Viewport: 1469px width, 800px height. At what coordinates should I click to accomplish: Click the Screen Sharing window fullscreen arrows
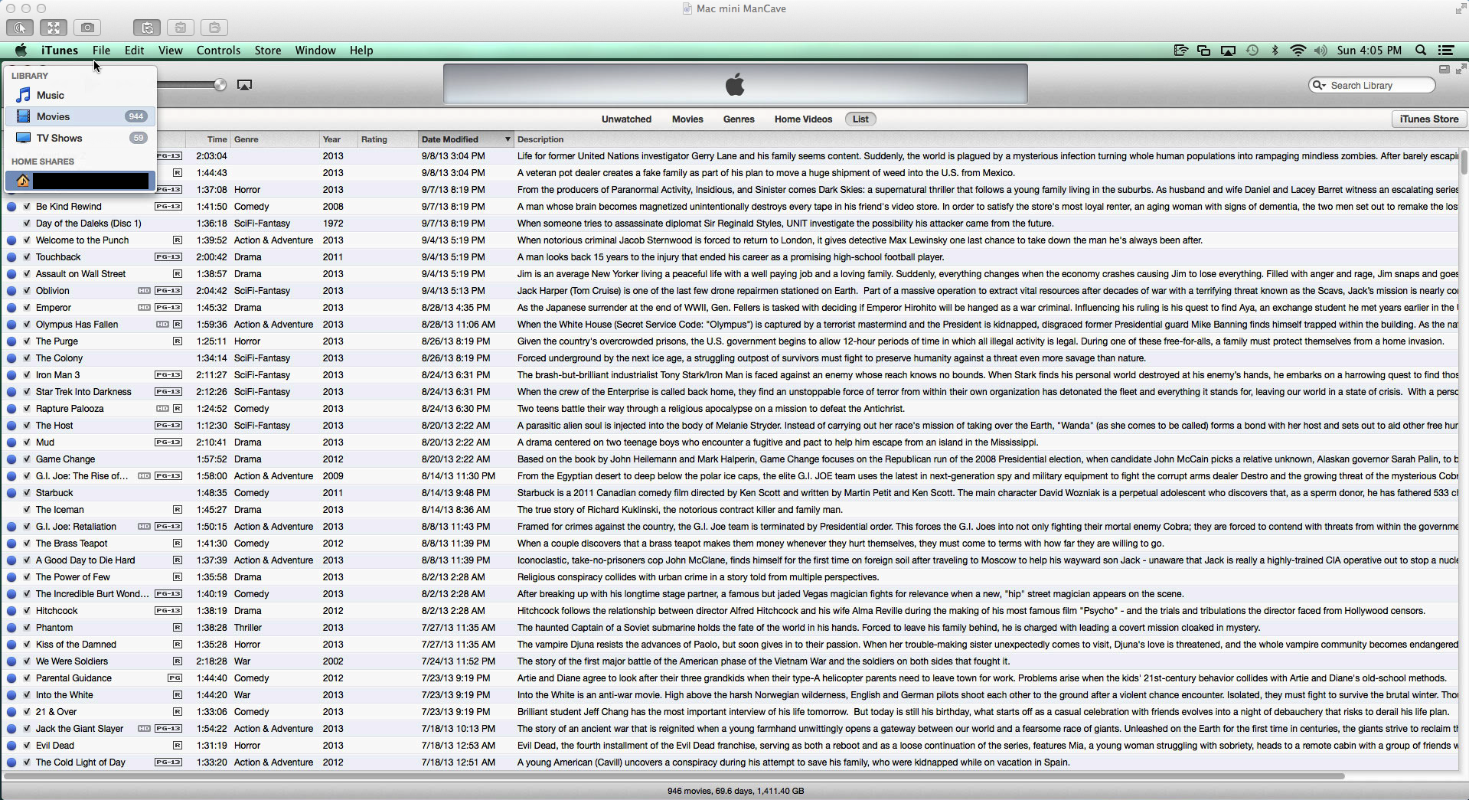click(x=1461, y=8)
